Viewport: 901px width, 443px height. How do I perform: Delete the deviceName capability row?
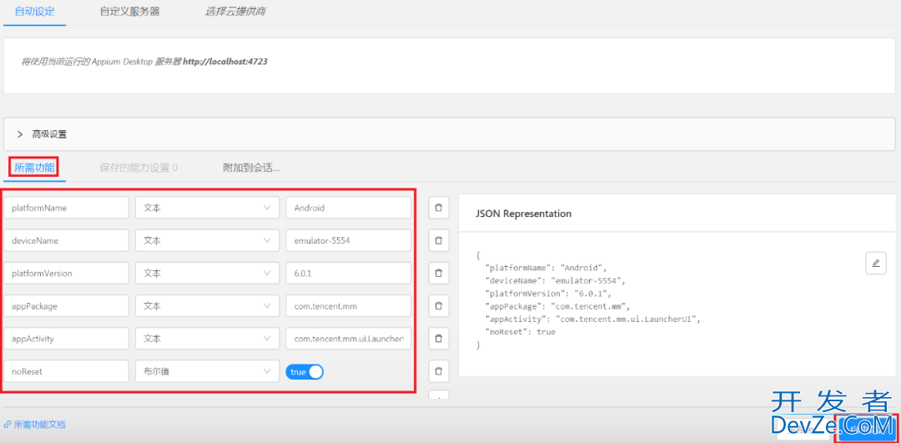(439, 241)
